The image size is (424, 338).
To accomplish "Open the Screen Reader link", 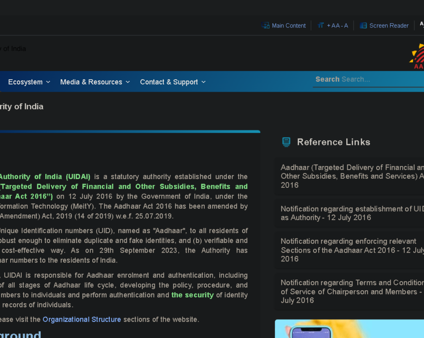I will click(x=389, y=26).
